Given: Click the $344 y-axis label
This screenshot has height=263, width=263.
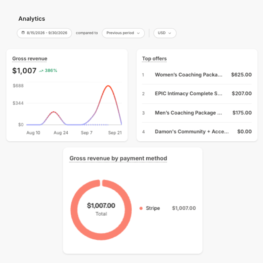Looking at the screenshot, I should point(18,103).
